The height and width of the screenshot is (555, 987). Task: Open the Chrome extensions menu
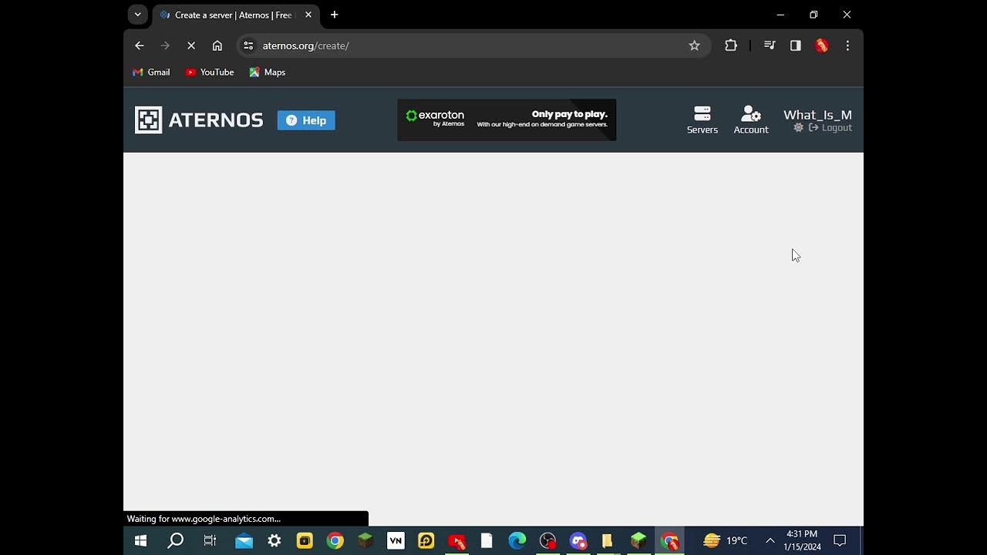point(731,45)
